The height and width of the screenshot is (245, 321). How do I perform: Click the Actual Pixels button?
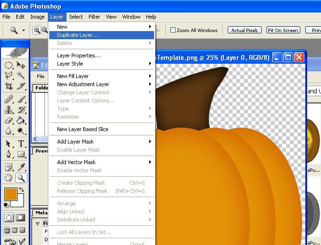pyautogui.click(x=244, y=30)
